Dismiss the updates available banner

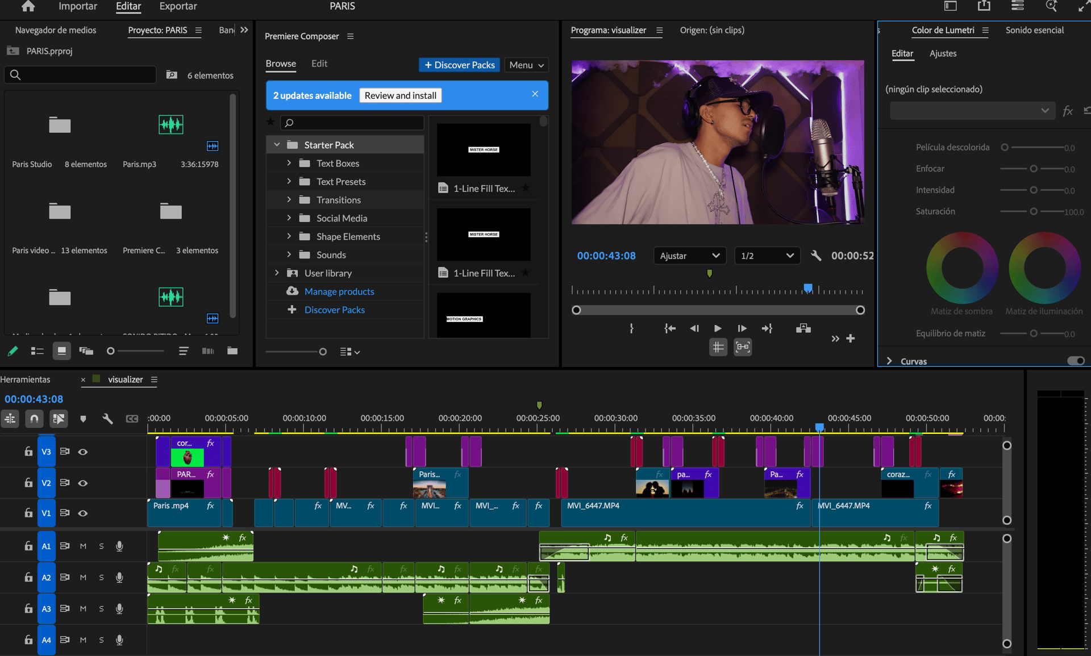(x=535, y=94)
